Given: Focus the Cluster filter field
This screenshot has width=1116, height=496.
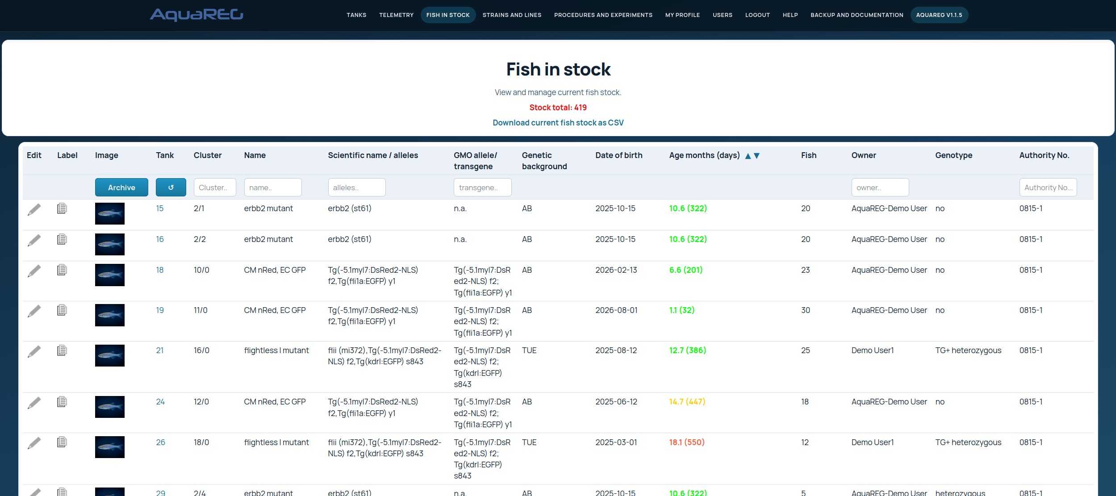Looking at the screenshot, I should pyautogui.click(x=215, y=188).
